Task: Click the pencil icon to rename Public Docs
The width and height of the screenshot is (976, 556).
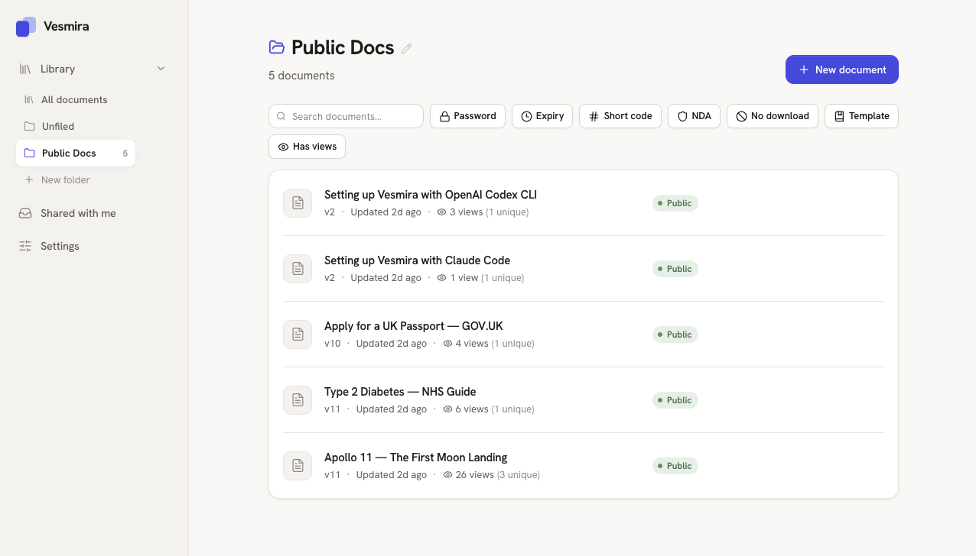Action: click(x=407, y=48)
